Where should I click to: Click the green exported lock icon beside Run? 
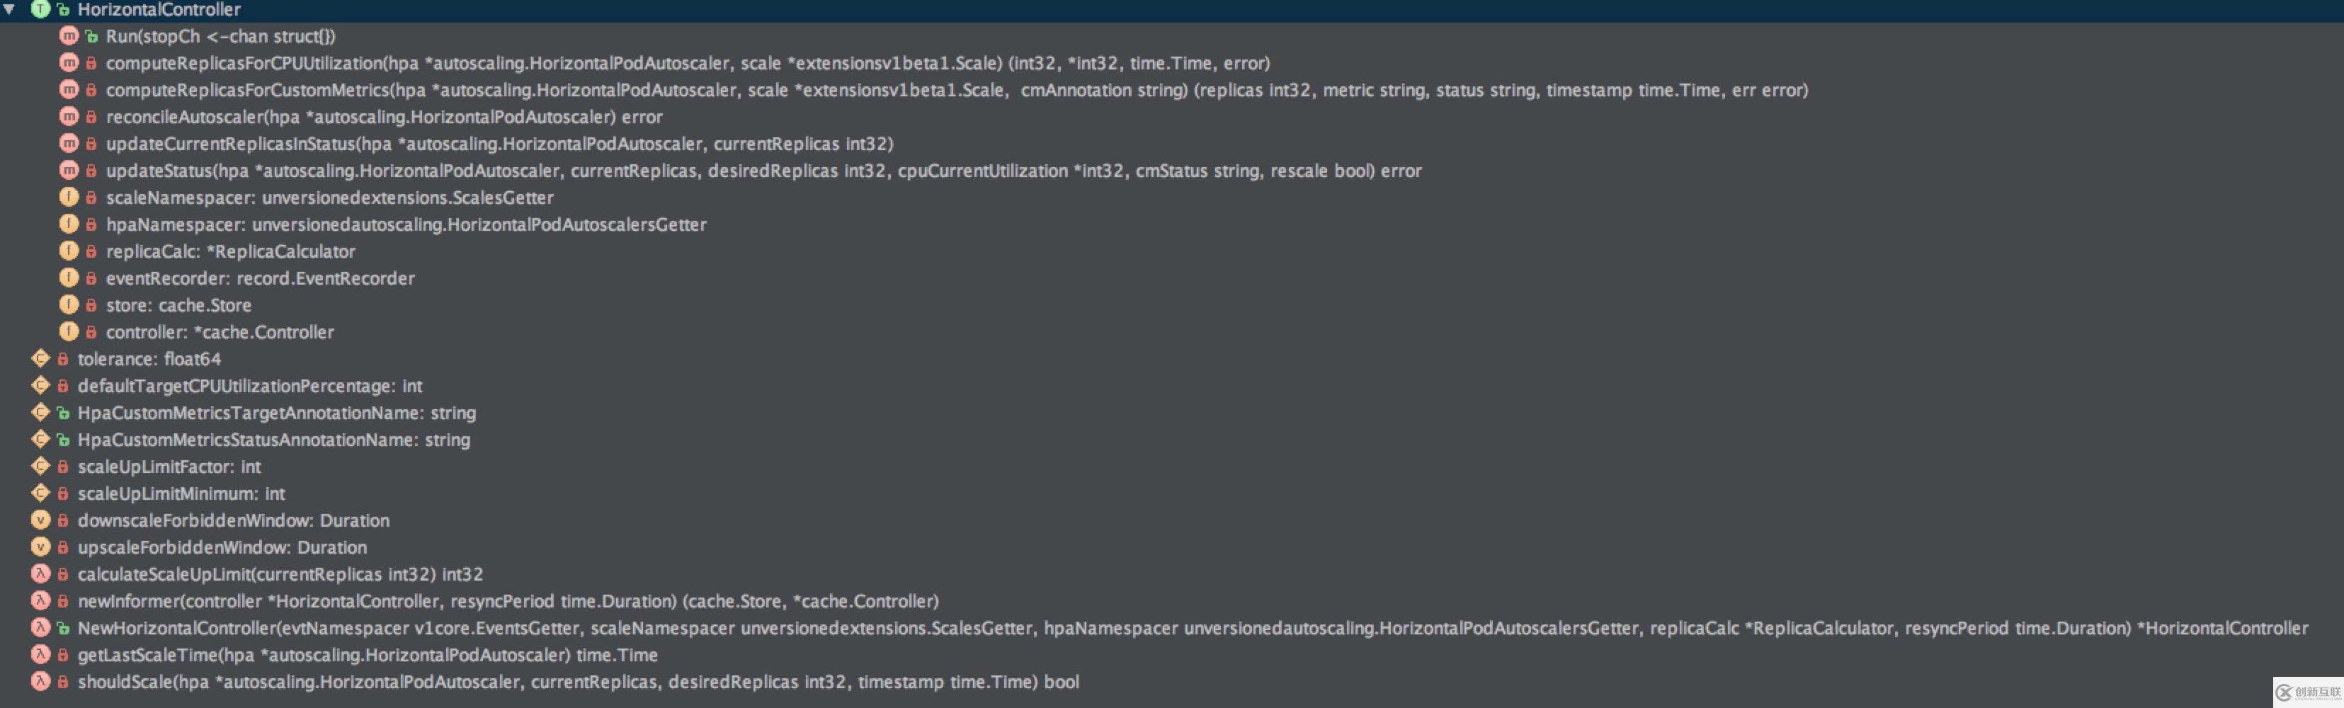(91, 36)
